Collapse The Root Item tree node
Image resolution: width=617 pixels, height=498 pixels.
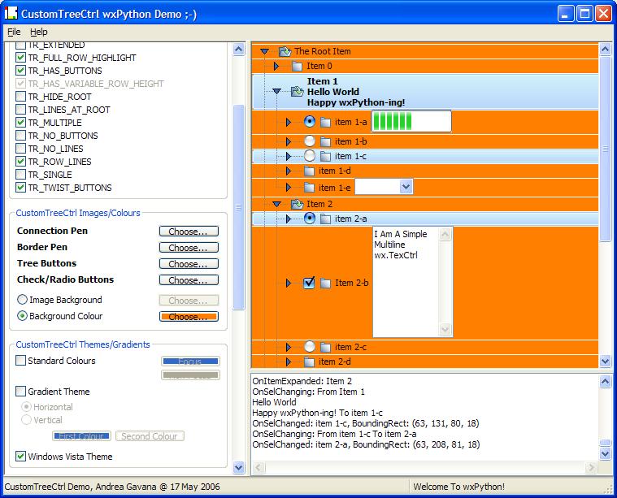point(264,51)
